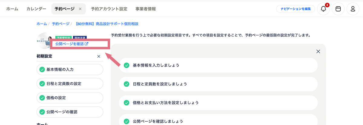Switch to the ホーム tab
This screenshot has height=125, width=363.
[x=12, y=9]
